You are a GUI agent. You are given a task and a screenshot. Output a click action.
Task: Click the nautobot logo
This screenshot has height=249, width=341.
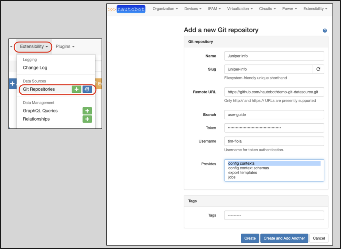coord(131,9)
